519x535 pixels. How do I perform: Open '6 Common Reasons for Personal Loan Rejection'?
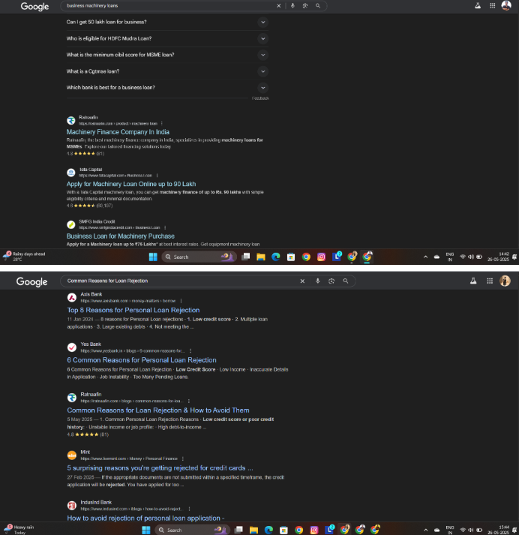(142, 360)
